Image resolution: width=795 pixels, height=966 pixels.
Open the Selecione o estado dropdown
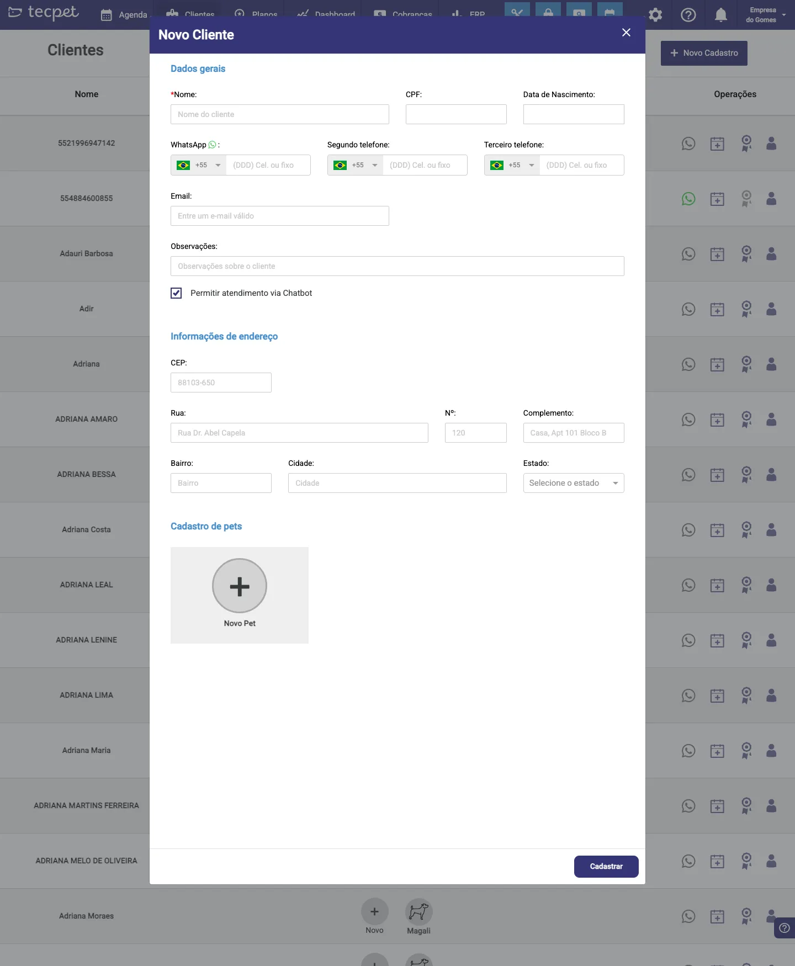(574, 483)
